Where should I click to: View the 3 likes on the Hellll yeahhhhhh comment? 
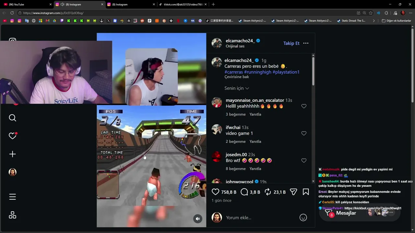tap(236, 114)
